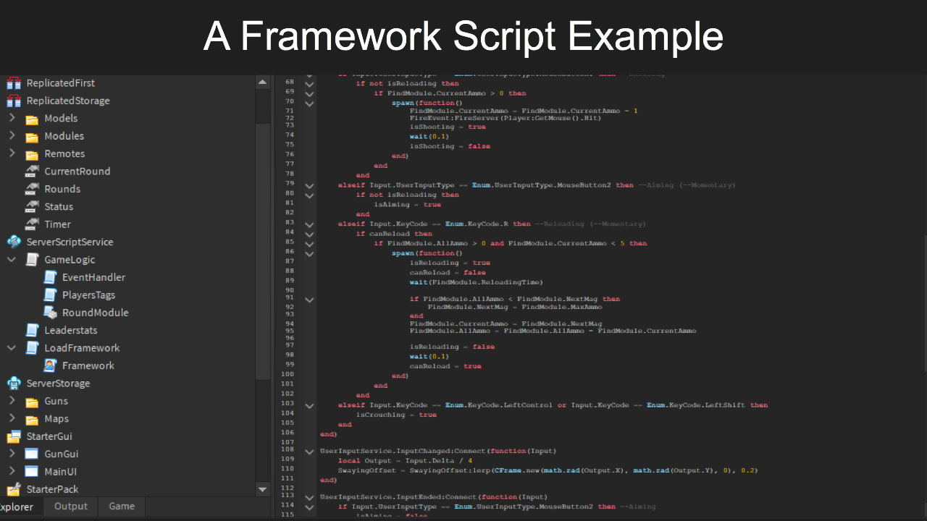Image resolution: width=927 pixels, height=521 pixels.
Task: Click the Timer value icon
Action: pyautogui.click(x=32, y=224)
